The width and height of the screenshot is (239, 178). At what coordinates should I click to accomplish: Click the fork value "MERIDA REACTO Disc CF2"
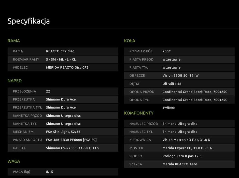coord(67,67)
